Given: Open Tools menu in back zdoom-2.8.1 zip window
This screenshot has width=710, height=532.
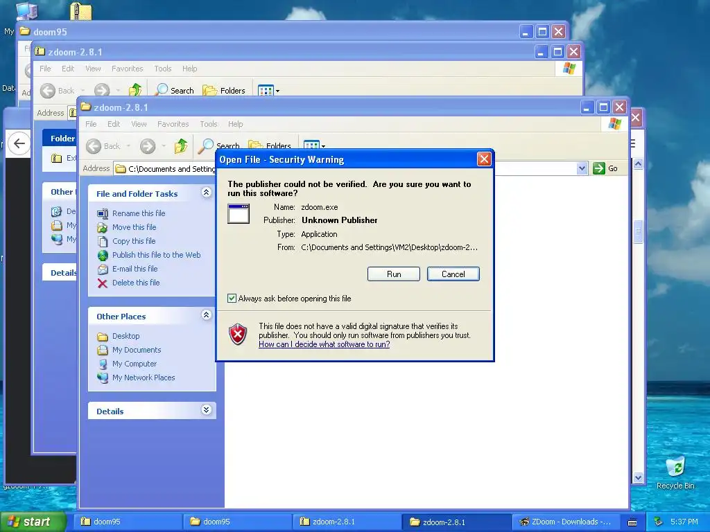Looking at the screenshot, I should click(x=162, y=69).
